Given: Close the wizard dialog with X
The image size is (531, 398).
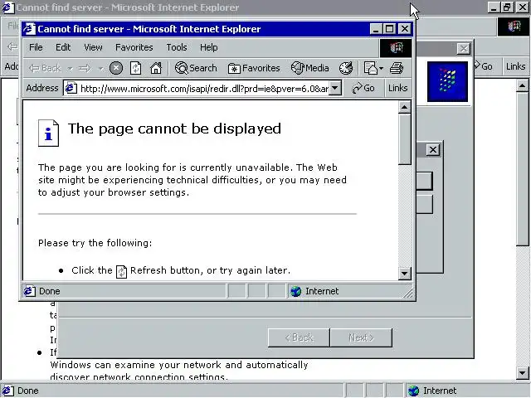Looking at the screenshot, I should [x=463, y=49].
